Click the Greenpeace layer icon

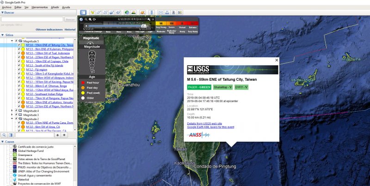pos(15,155)
